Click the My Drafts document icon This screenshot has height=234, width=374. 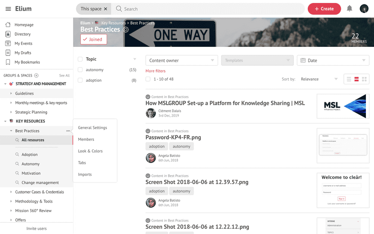coord(8,52)
